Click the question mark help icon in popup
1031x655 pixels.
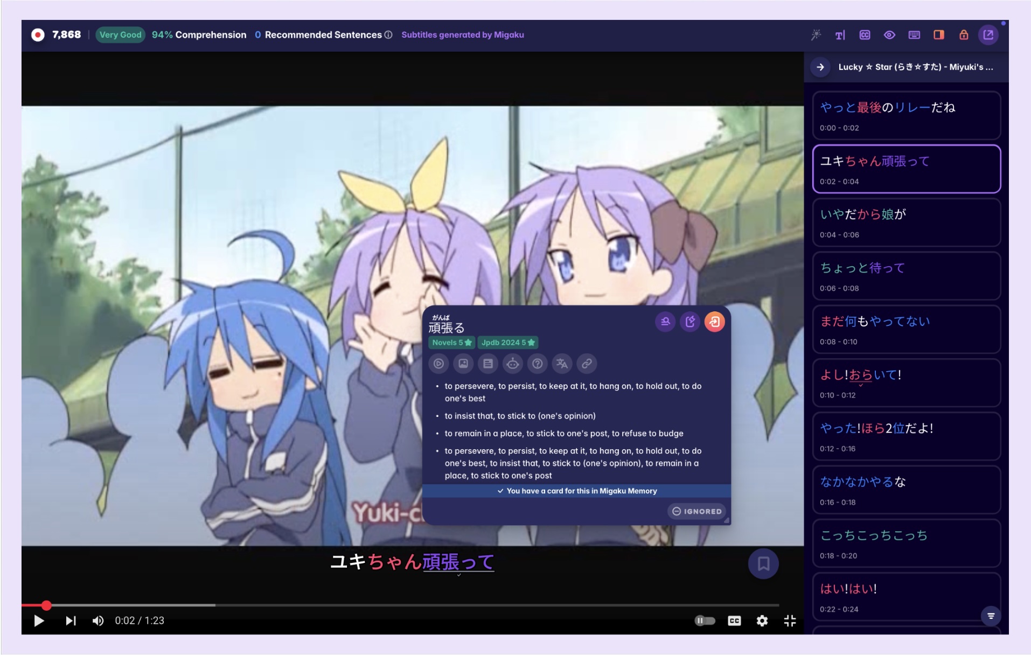tap(538, 364)
